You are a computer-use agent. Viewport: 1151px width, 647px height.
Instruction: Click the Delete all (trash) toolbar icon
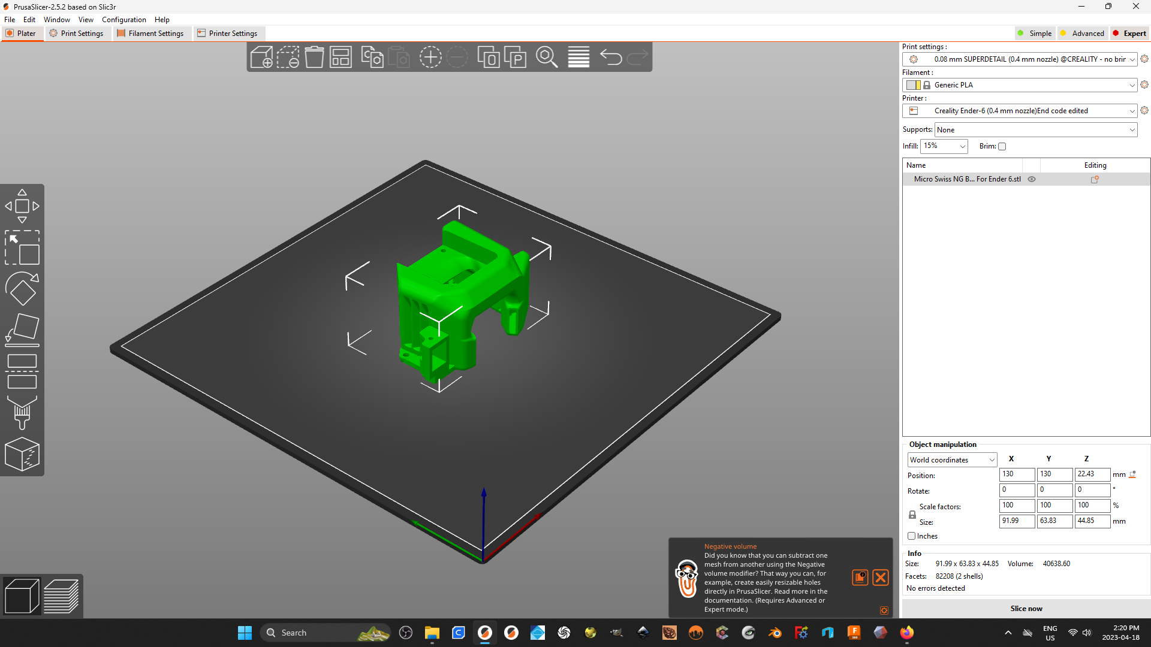(314, 58)
